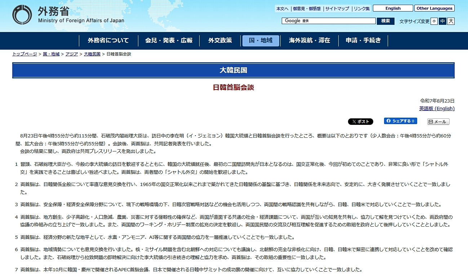
Task: Open the 国・地域 navigation tab
Action: (x=260, y=41)
